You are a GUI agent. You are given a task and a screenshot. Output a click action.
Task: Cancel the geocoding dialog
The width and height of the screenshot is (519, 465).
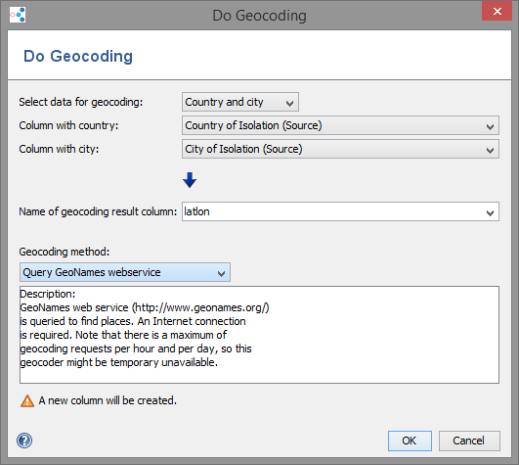469,441
